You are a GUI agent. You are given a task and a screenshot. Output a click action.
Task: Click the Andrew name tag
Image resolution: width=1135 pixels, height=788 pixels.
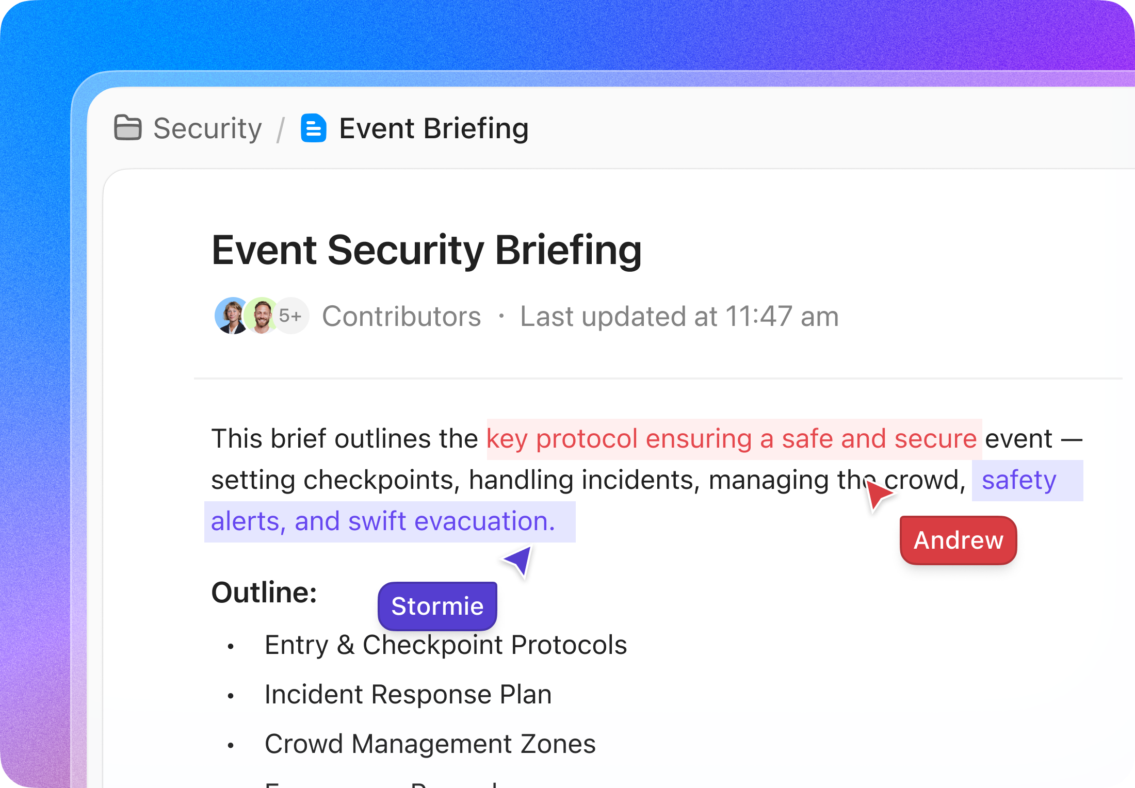tap(958, 540)
